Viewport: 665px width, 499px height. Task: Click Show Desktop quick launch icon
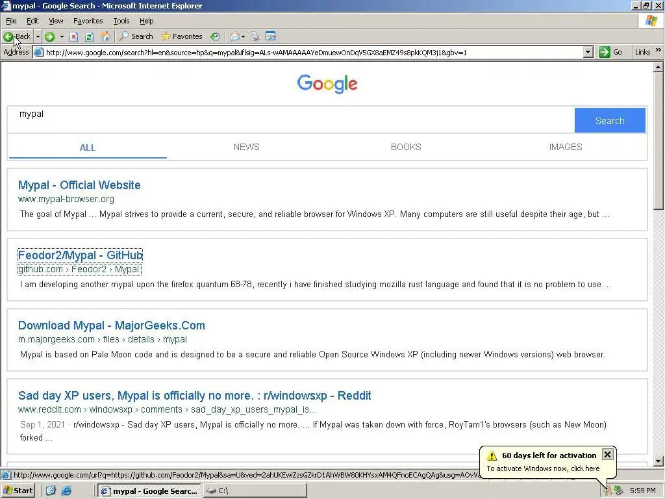(51, 491)
